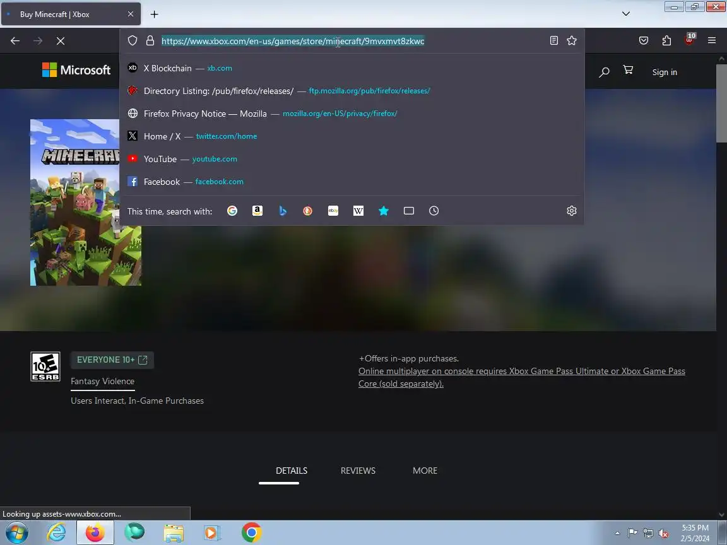Open the Xbox site search magnifier
Viewport: 727px width, 545px height.
(604, 72)
